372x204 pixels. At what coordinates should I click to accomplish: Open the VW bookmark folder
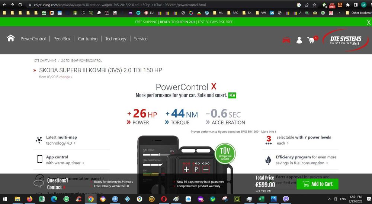point(261,13)
